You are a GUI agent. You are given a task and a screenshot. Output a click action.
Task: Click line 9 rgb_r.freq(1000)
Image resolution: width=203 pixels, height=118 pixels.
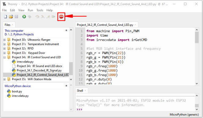coord(102,66)
